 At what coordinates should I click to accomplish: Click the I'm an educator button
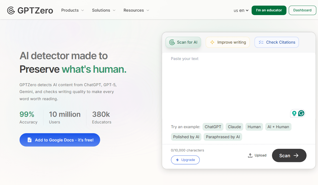point(269,10)
